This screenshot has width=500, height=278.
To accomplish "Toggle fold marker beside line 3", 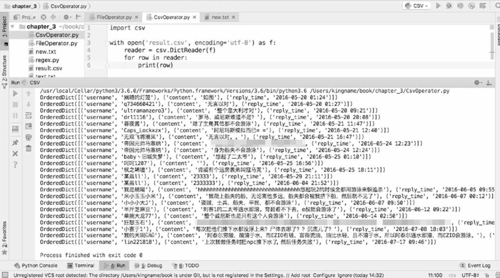I will tap(107, 43).
